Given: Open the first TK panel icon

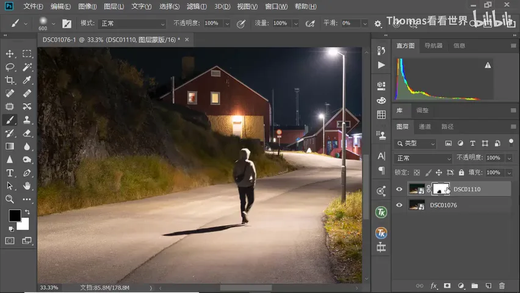Looking at the screenshot, I should [381, 212].
